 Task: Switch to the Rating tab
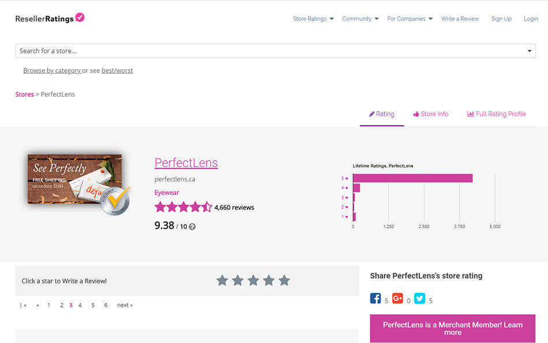pos(382,114)
